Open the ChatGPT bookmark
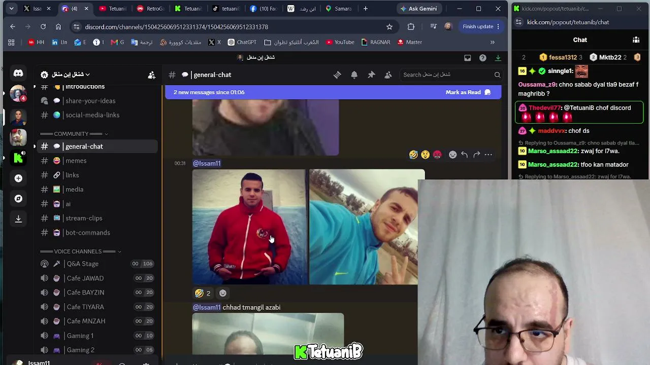 242,42
